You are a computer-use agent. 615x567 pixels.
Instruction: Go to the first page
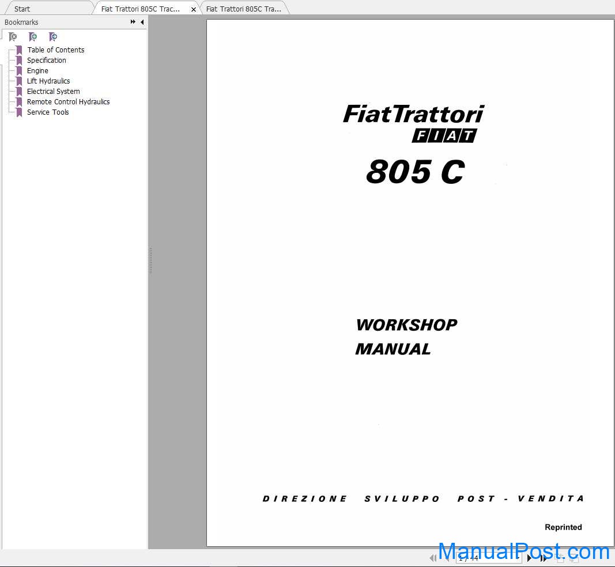(433, 558)
